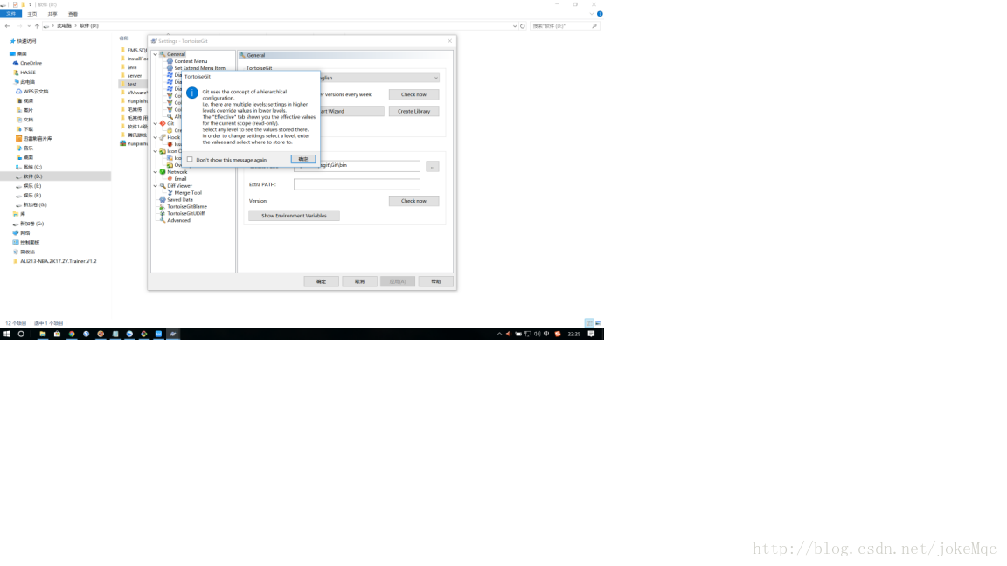The width and height of the screenshot is (1007, 566).
Task: Click Show Environment Variables button
Action: (x=294, y=216)
